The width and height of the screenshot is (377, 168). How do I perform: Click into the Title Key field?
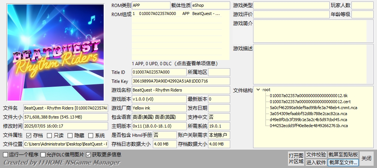(181, 81)
